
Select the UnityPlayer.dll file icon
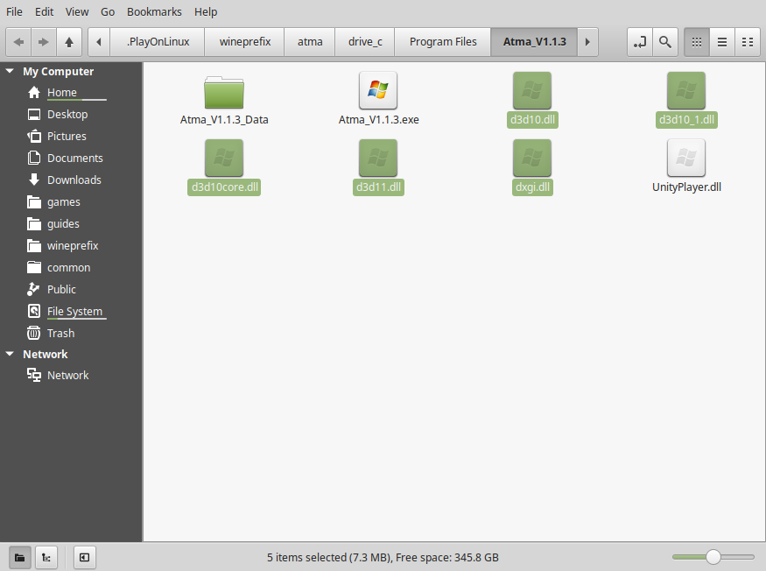[x=686, y=158]
